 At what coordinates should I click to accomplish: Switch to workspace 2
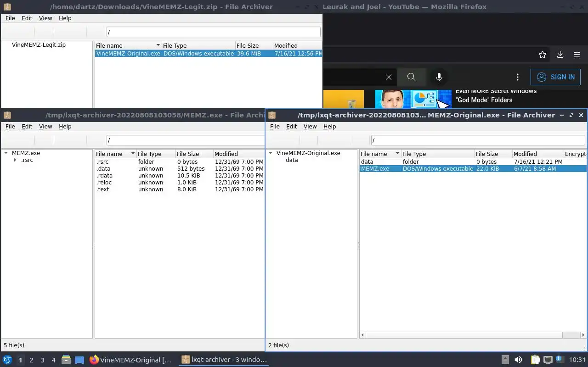pyautogui.click(x=31, y=360)
